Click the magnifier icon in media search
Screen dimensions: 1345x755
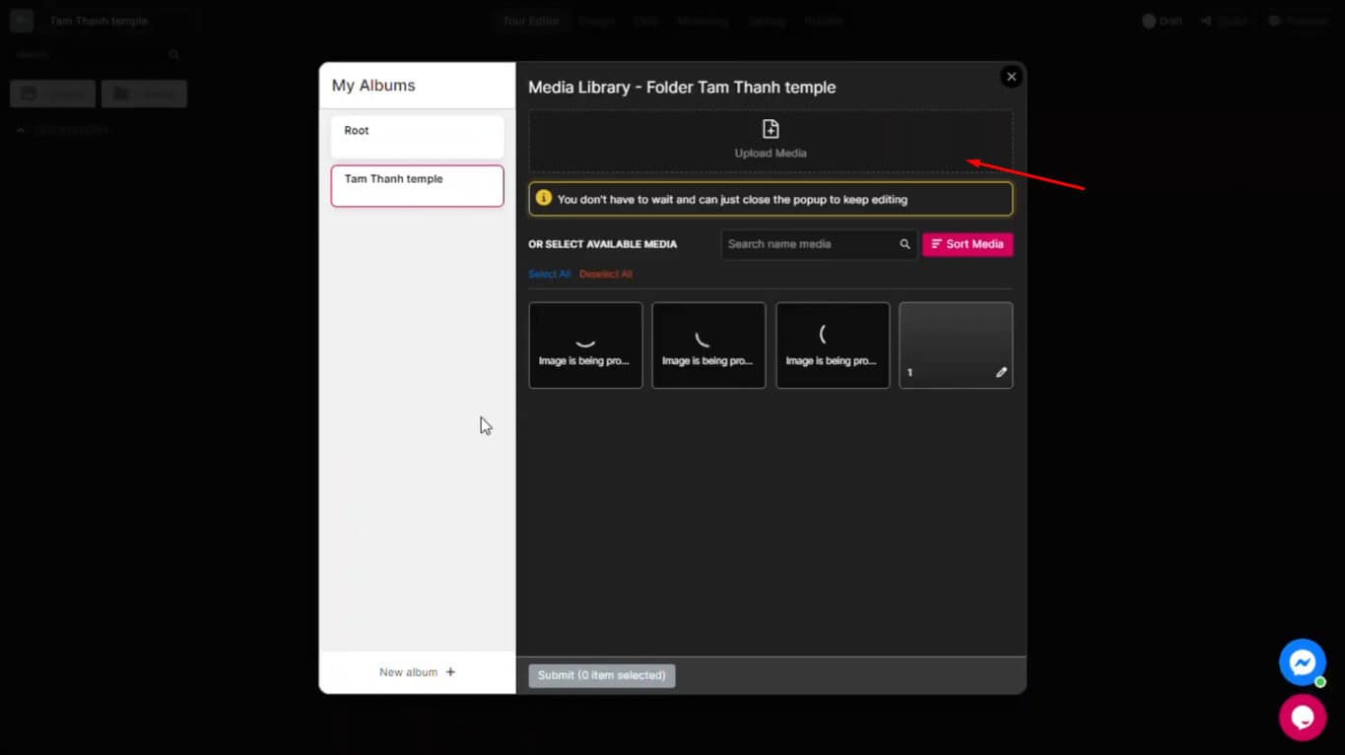(x=905, y=244)
